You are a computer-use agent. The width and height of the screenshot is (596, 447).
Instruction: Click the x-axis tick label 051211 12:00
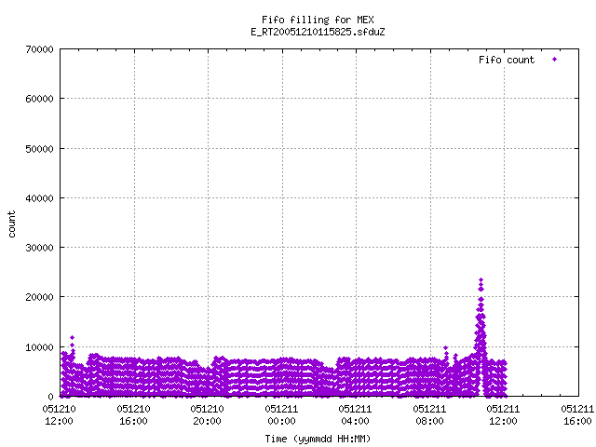(504, 415)
